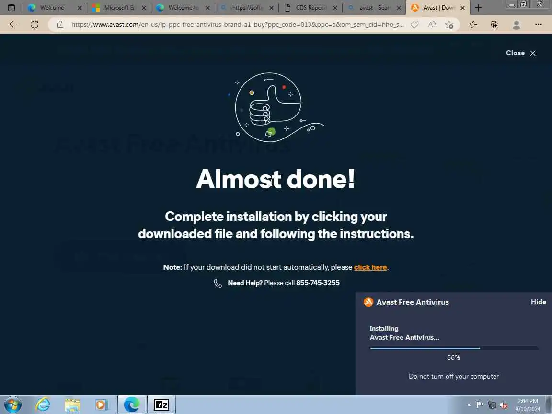Click the installation progress bar
This screenshot has height=414, width=552.
pyautogui.click(x=454, y=348)
